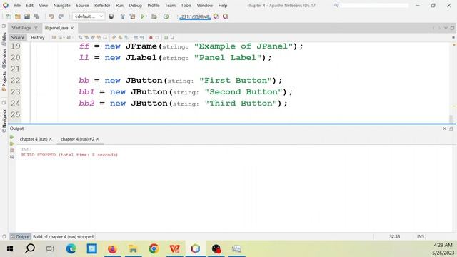457x257 pixels.
Task: Click the New File toolbar icon
Action: click(x=9, y=16)
